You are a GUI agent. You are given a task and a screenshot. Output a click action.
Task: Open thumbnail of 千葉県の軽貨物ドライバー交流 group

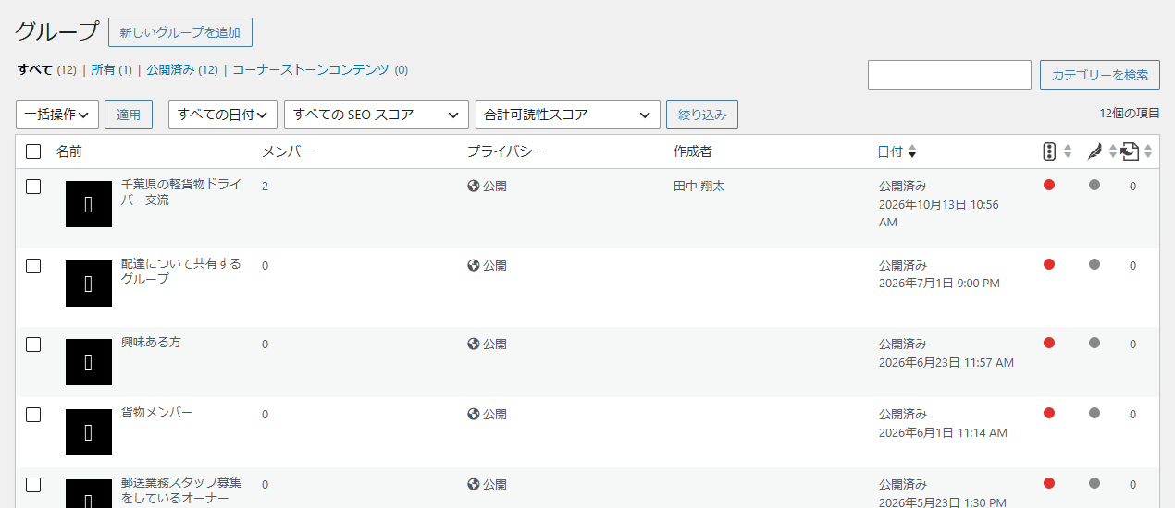89,204
